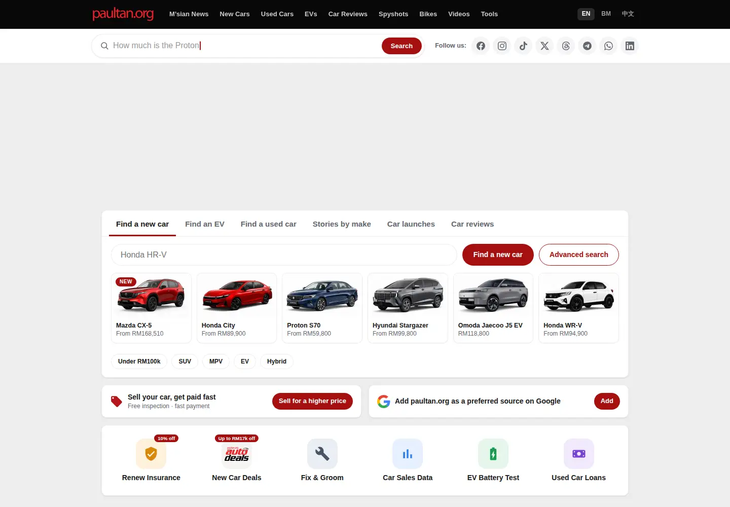
Task: Visit the TikTok follow icon
Action: point(523,46)
